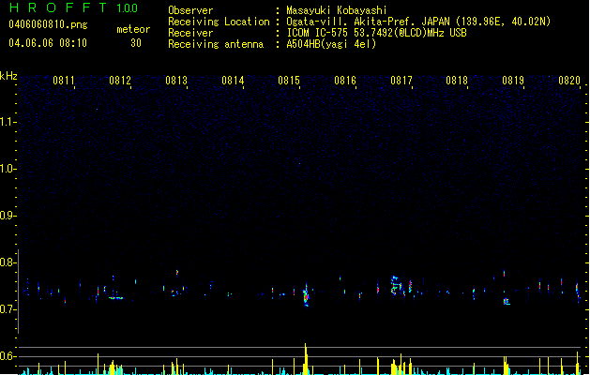Click the 0.6 kHz frequency axis label
Image resolution: width=590 pixels, height=375 pixels.
tap(8, 356)
